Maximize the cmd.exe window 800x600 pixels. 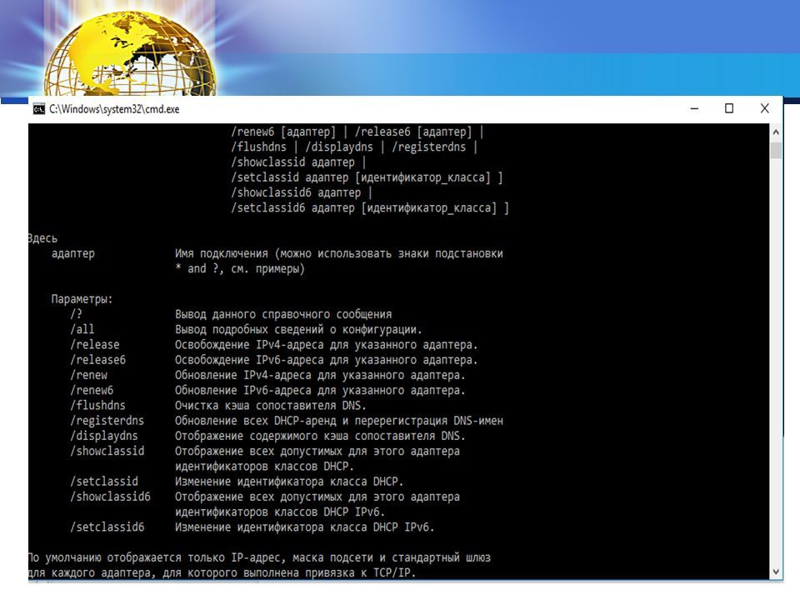point(729,108)
